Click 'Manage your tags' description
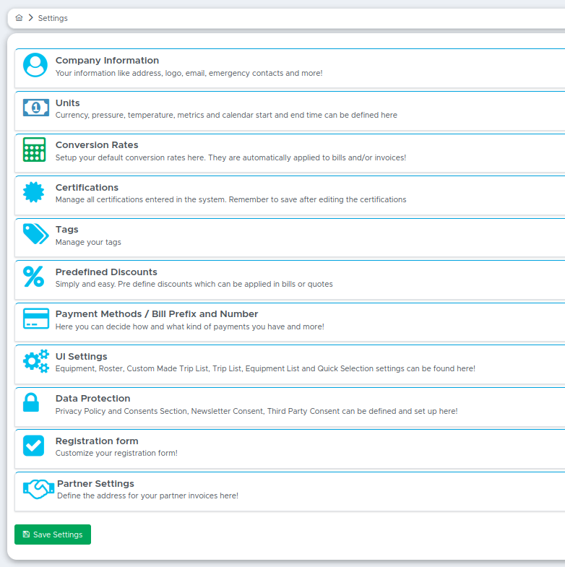The width and height of the screenshot is (565, 567). click(x=88, y=242)
